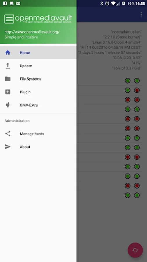Choose the Plugin menu entry
Image resolution: width=147 pixels, height=262 pixels.
coord(38,92)
